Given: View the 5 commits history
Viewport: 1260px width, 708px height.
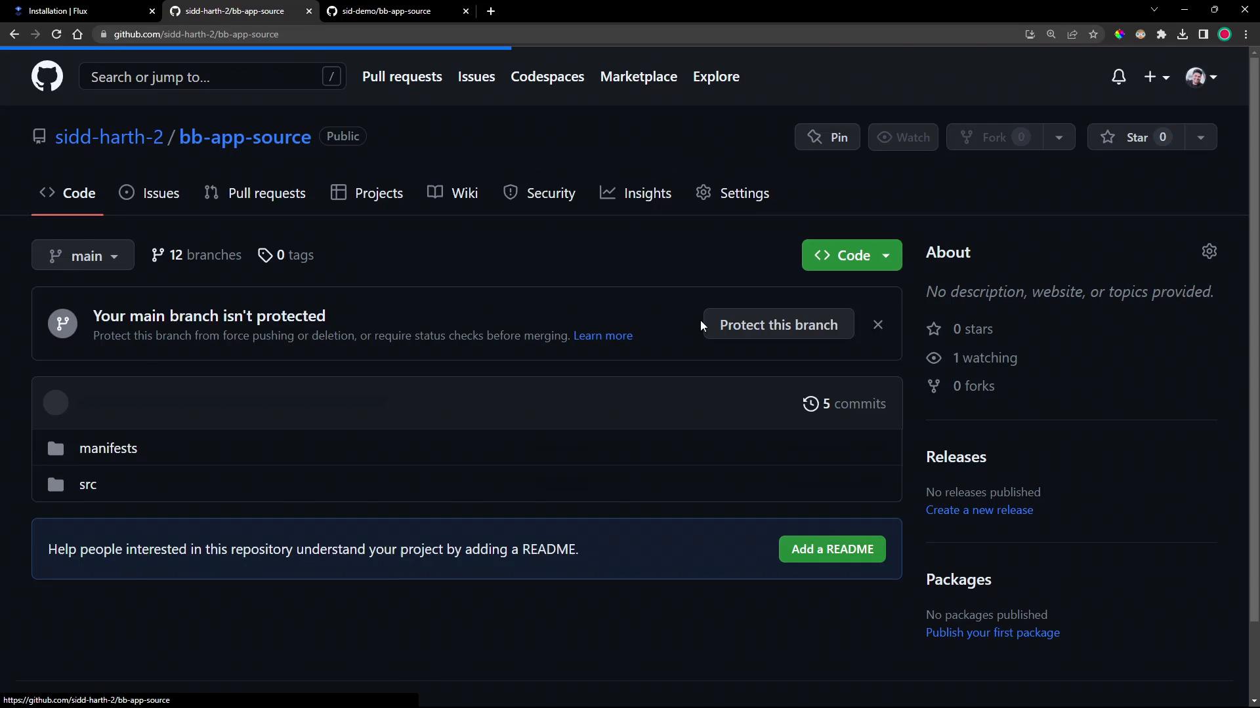Looking at the screenshot, I should point(844,404).
